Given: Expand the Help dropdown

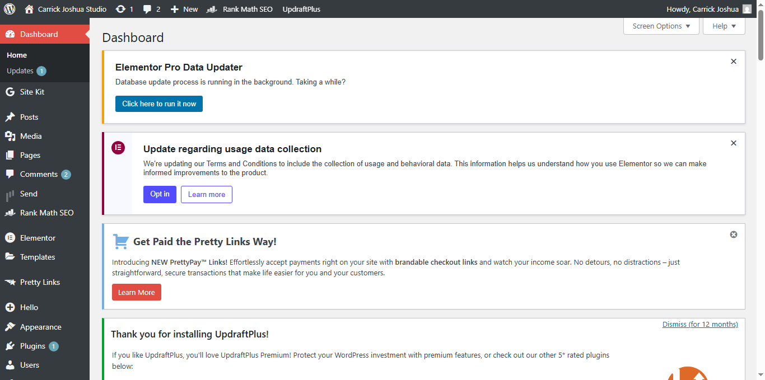Looking at the screenshot, I should [x=724, y=26].
